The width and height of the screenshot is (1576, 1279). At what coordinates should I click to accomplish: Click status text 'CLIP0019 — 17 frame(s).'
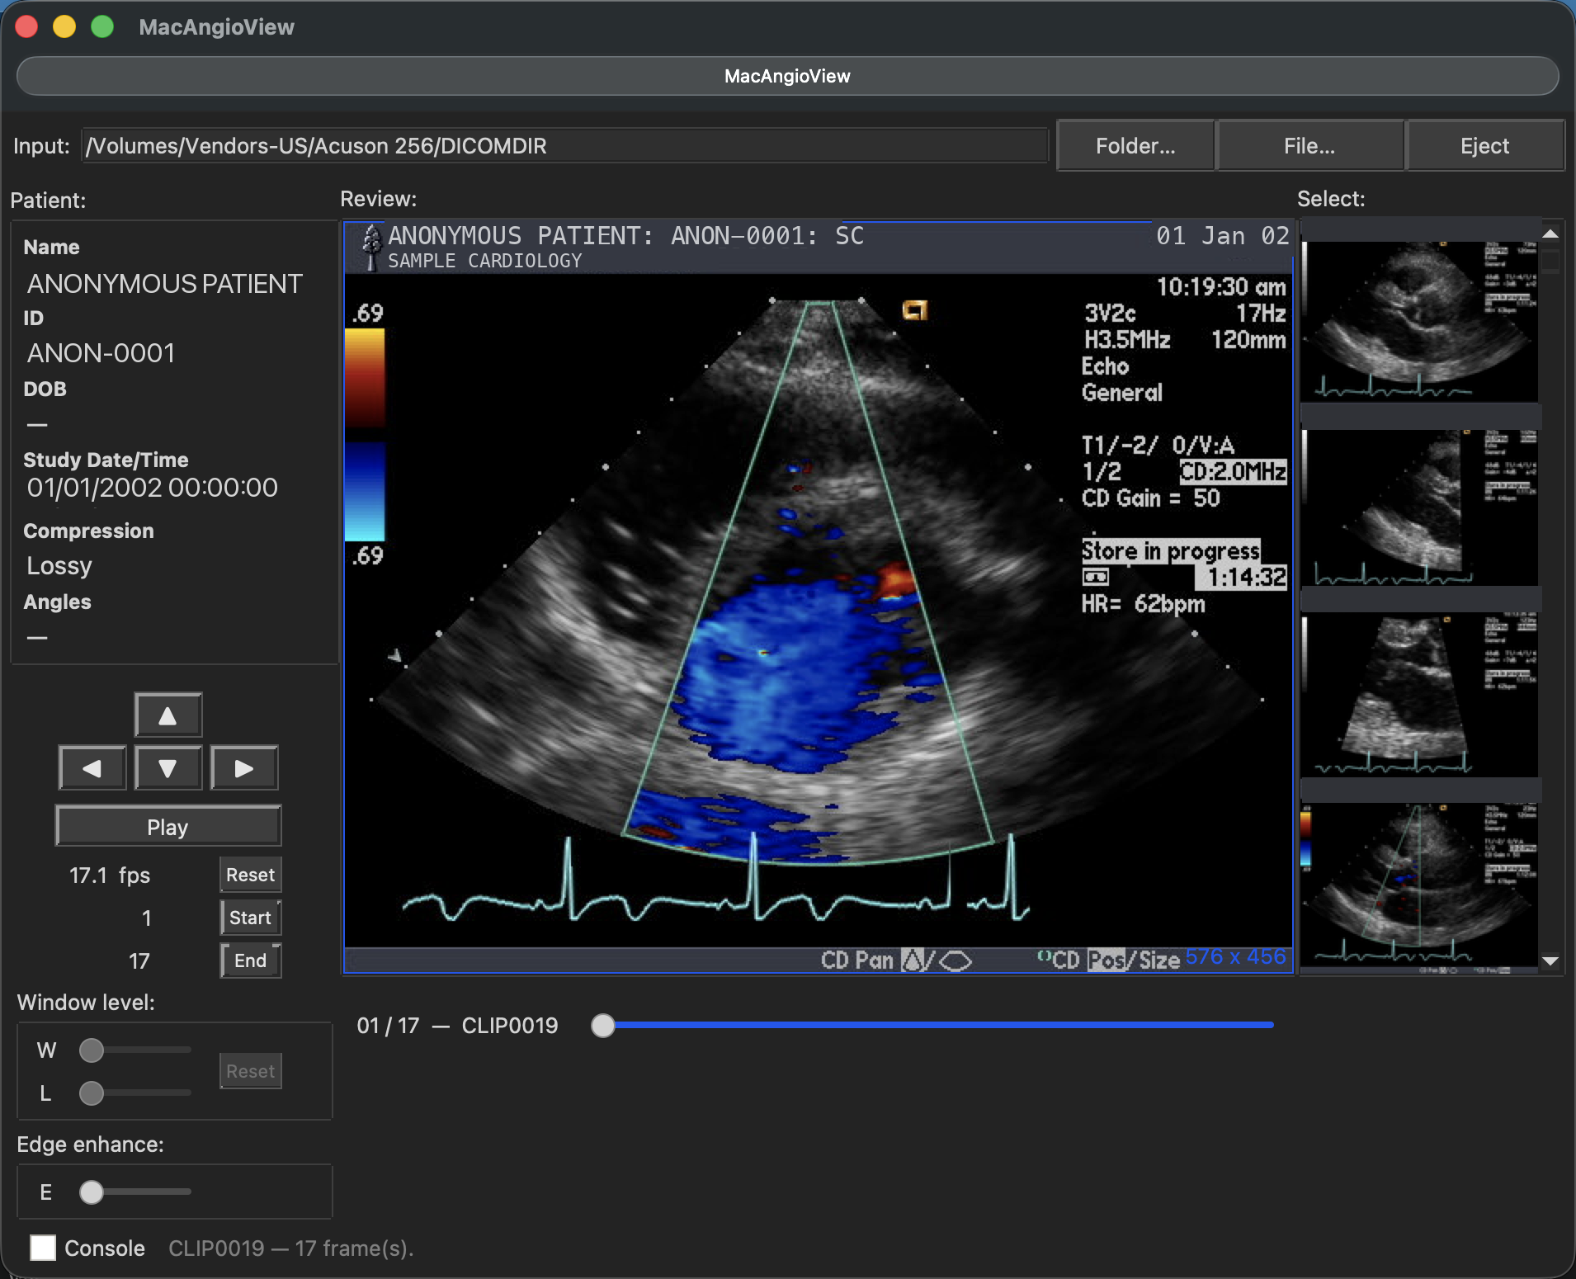click(291, 1248)
